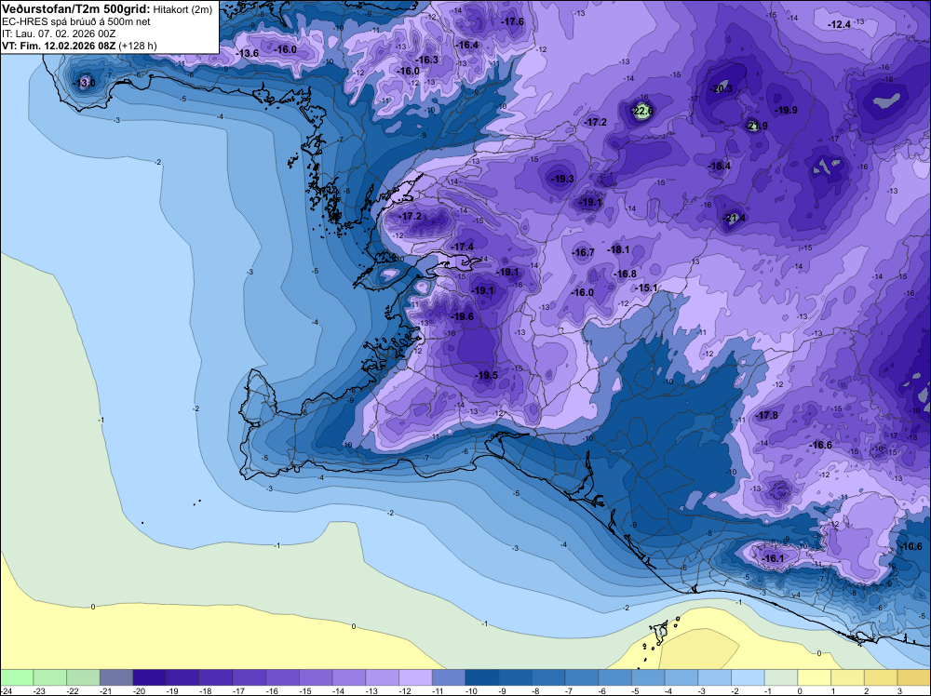Select the '(+128 h)' forecast offset text
The height and width of the screenshot is (696, 931).
138,46
